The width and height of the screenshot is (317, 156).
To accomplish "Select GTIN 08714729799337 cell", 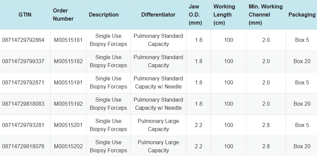I will pos(23,61).
